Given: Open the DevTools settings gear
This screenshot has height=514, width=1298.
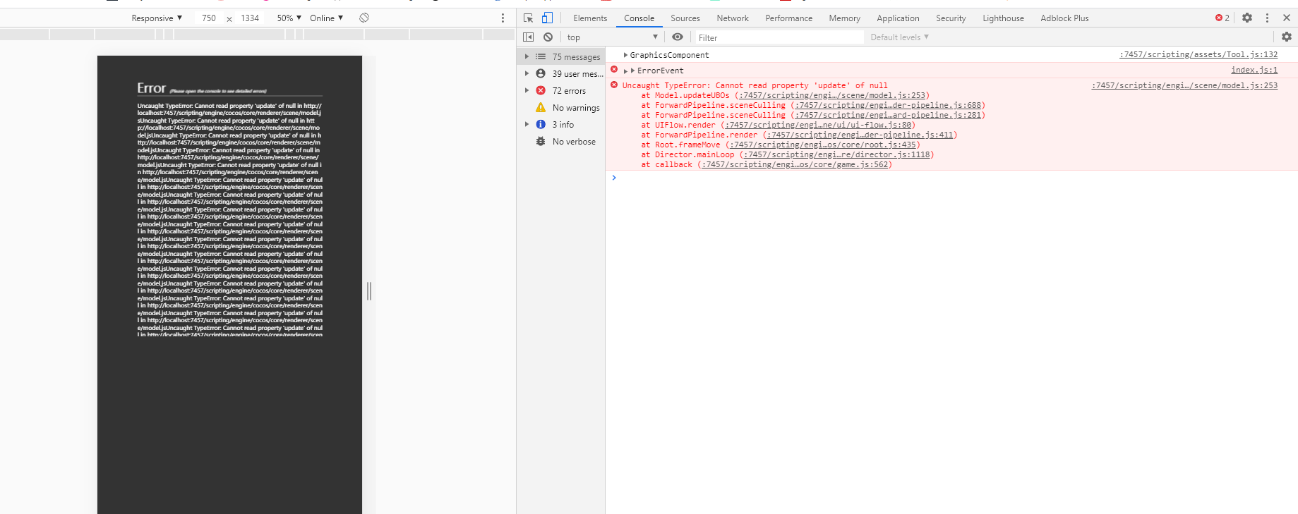Looking at the screenshot, I should pyautogui.click(x=1247, y=18).
